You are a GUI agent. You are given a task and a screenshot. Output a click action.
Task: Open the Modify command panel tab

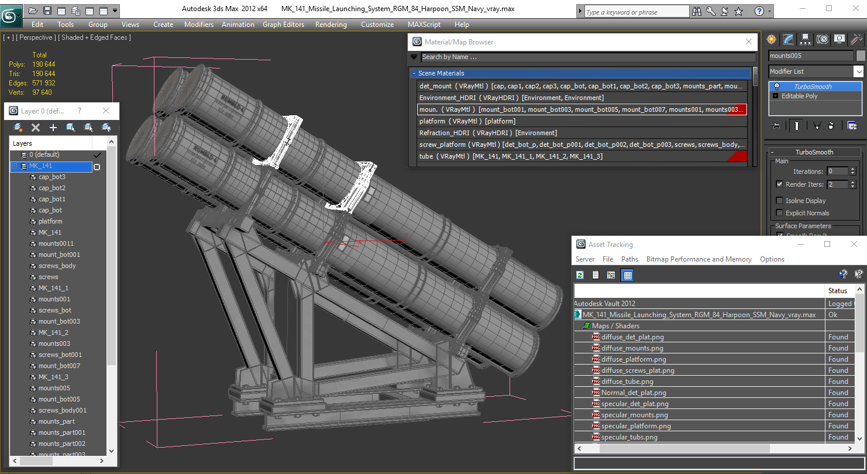click(x=788, y=39)
